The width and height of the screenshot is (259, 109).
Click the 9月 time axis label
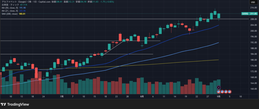click(219, 96)
